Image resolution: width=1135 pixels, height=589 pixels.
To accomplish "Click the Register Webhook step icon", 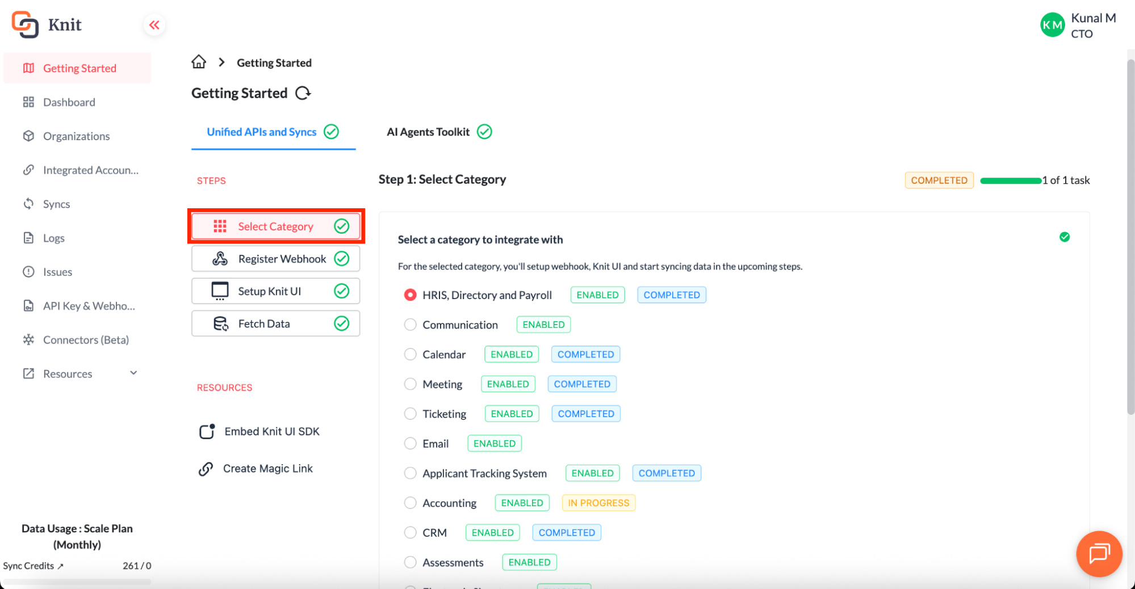I will [220, 259].
